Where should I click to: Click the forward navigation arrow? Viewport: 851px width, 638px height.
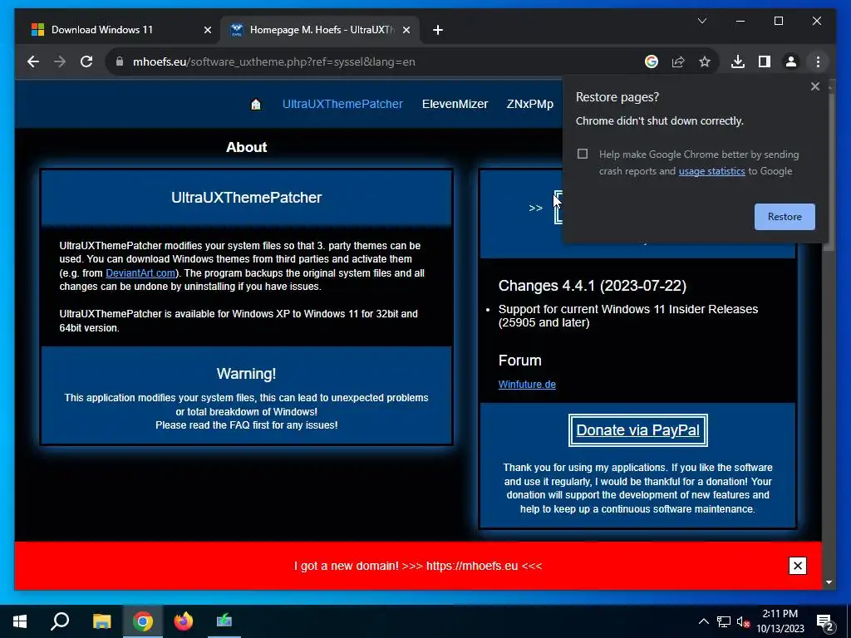tap(60, 61)
